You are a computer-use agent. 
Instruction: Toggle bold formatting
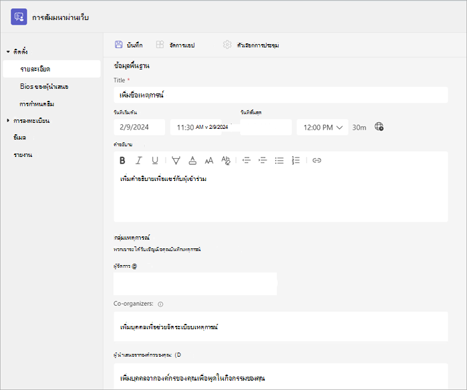click(122, 160)
